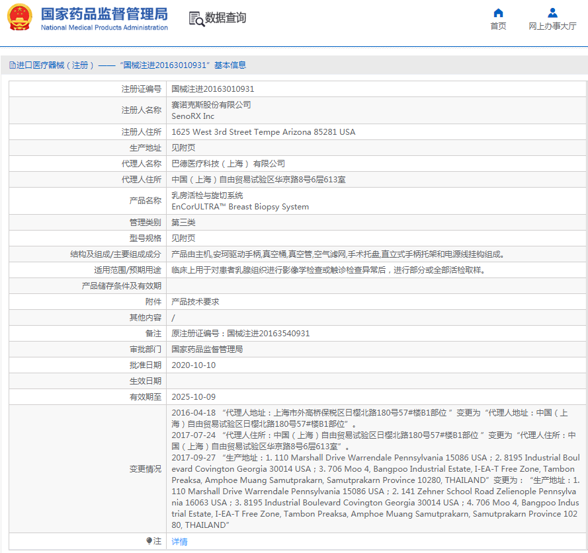Click the 国家药品监督管理局 title text
The height and width of the screenshot is (553, 588).
pos(104,14)
